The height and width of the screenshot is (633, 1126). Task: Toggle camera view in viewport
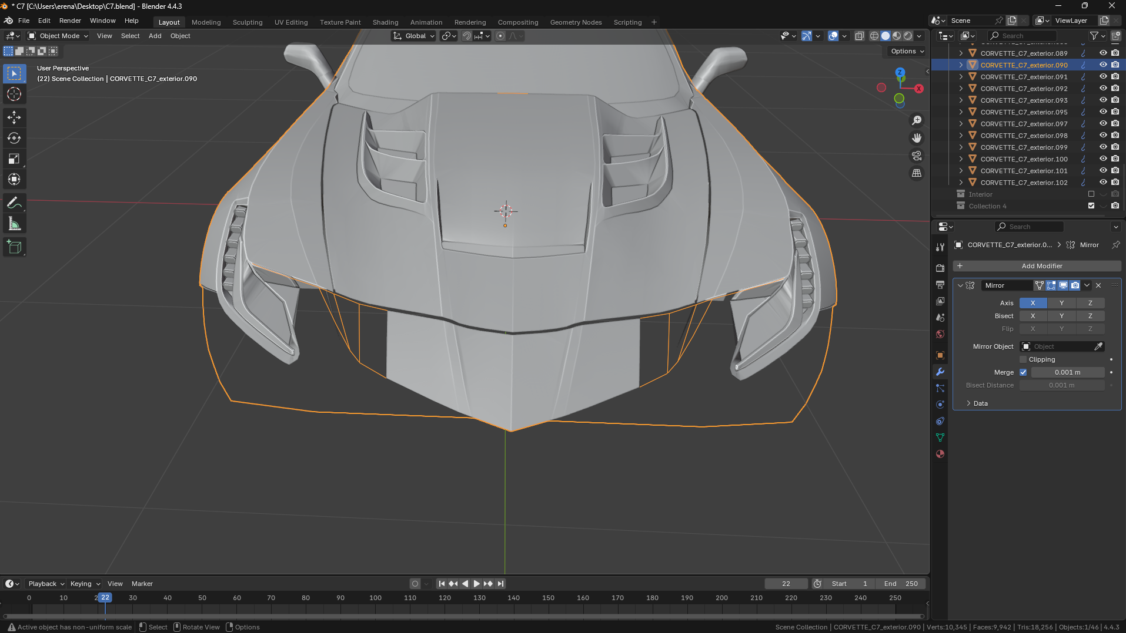[x=917, y=156]
